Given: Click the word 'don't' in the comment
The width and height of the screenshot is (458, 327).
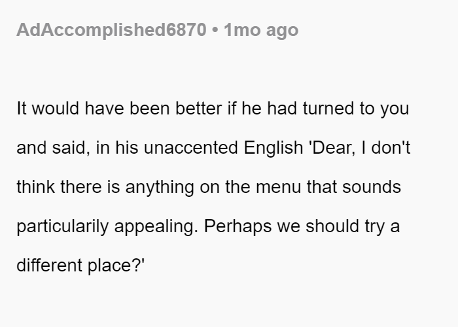Looking at the screenshot, I should click(x=391, y=147).
